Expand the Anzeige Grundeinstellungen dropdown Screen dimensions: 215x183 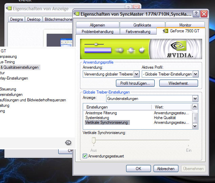click(x=195, y=99)
